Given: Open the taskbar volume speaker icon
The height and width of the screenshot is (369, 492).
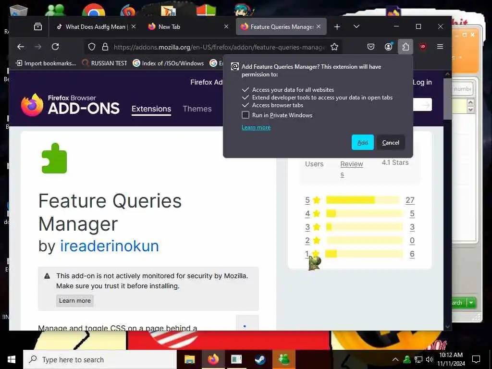Looking at the screenshot, I should pos(429,359).
